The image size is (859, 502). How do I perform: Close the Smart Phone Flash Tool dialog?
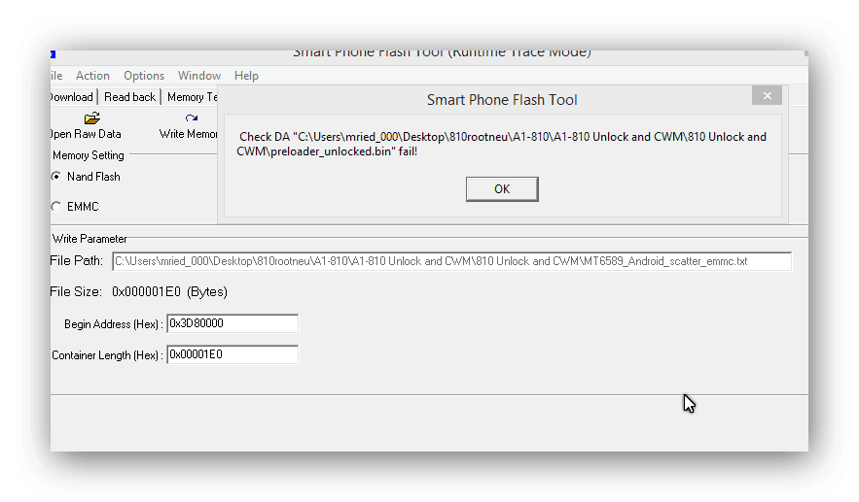tap(767, 96)
